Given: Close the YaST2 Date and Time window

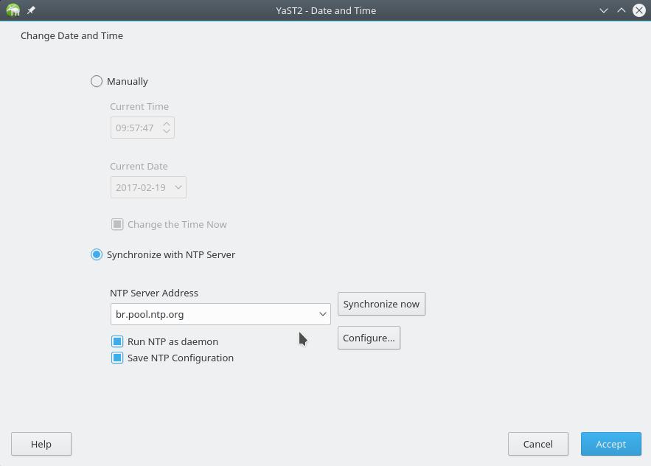Looking at the screenshot, I should coord(639,10).
